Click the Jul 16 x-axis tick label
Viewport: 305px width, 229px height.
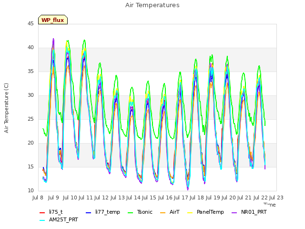click(x=165, y=198)
